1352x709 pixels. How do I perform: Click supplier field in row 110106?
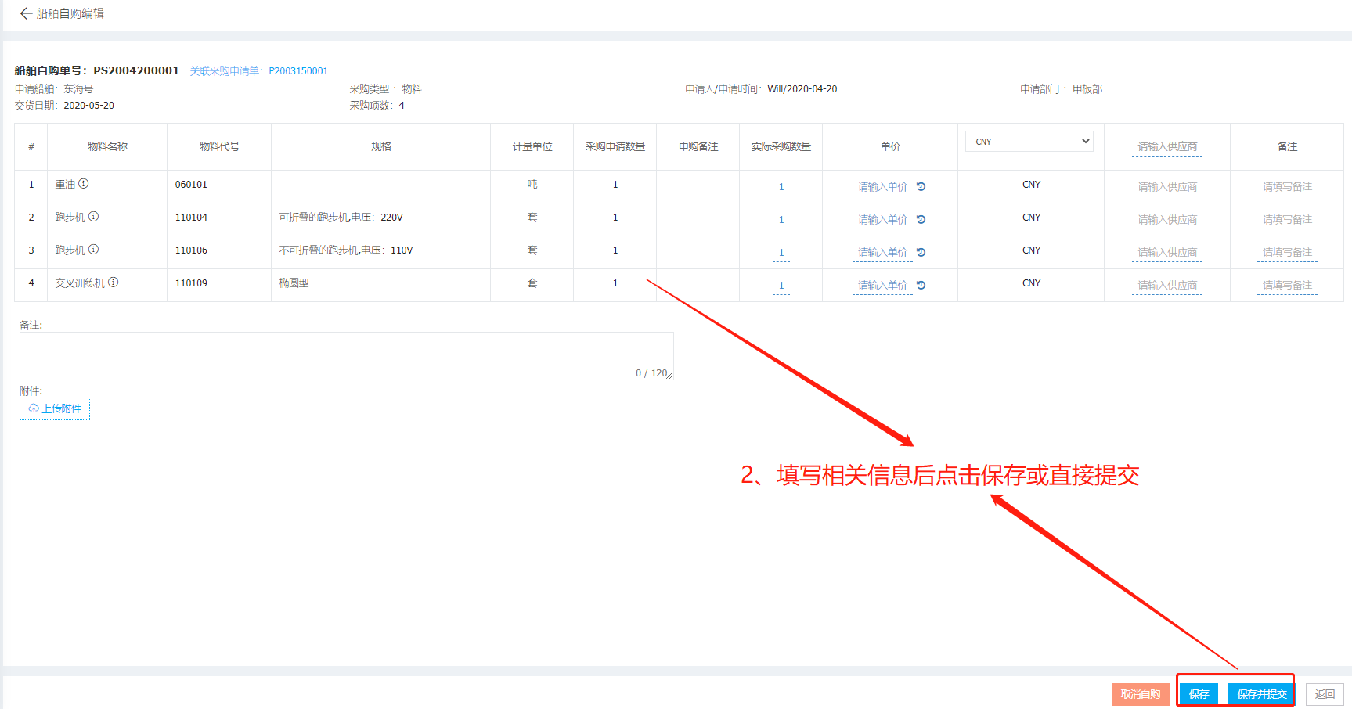(1167, 253)
